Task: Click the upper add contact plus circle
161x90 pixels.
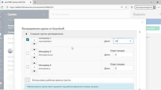Action: (10, 78)
